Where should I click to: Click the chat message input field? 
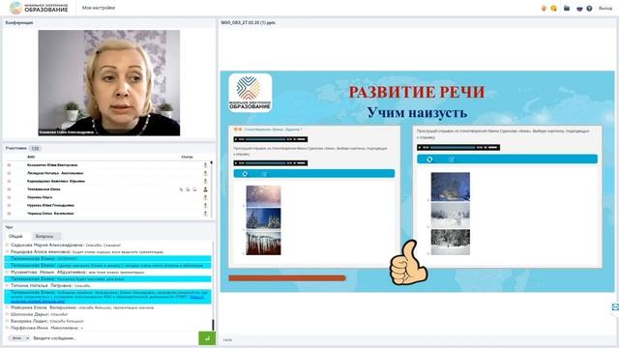pos(114,338)
